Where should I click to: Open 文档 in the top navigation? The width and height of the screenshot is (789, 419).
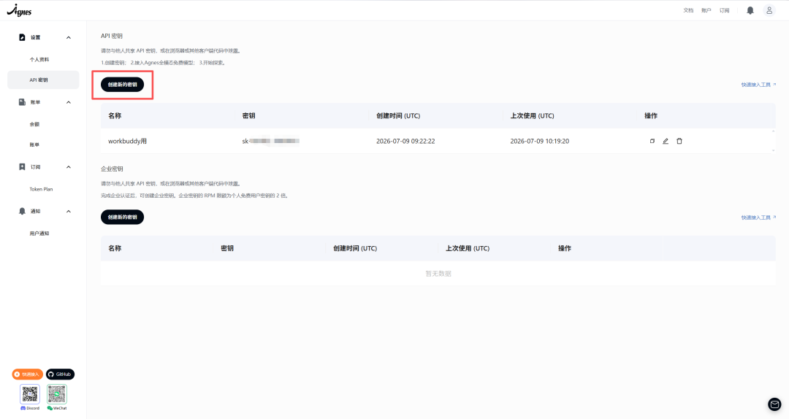click(x=688, y=10)
